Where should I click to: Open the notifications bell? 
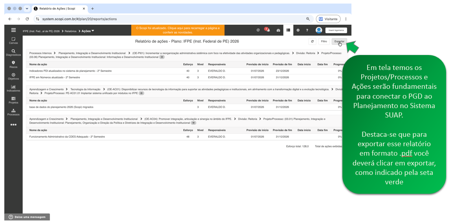267,30
